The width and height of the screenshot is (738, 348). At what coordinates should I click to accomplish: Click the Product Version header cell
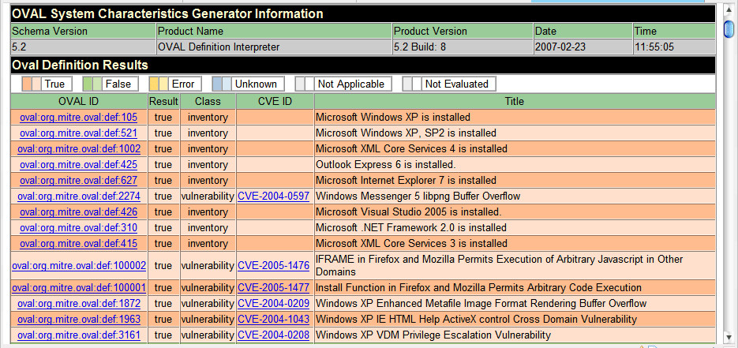pos(463,31)
